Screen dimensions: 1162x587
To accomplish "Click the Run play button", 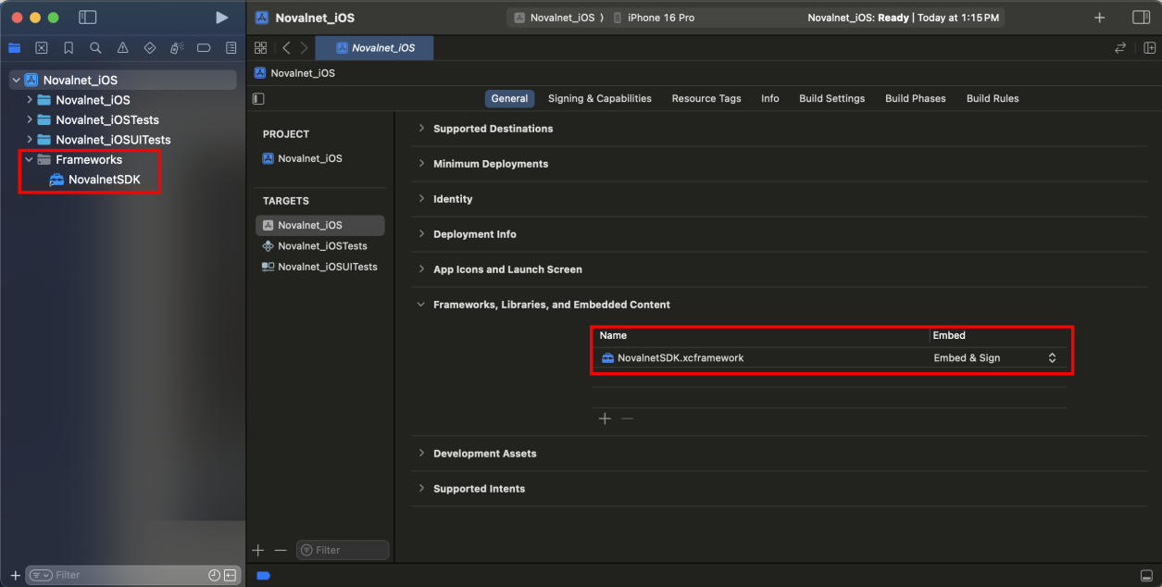I will coord(221,18).
